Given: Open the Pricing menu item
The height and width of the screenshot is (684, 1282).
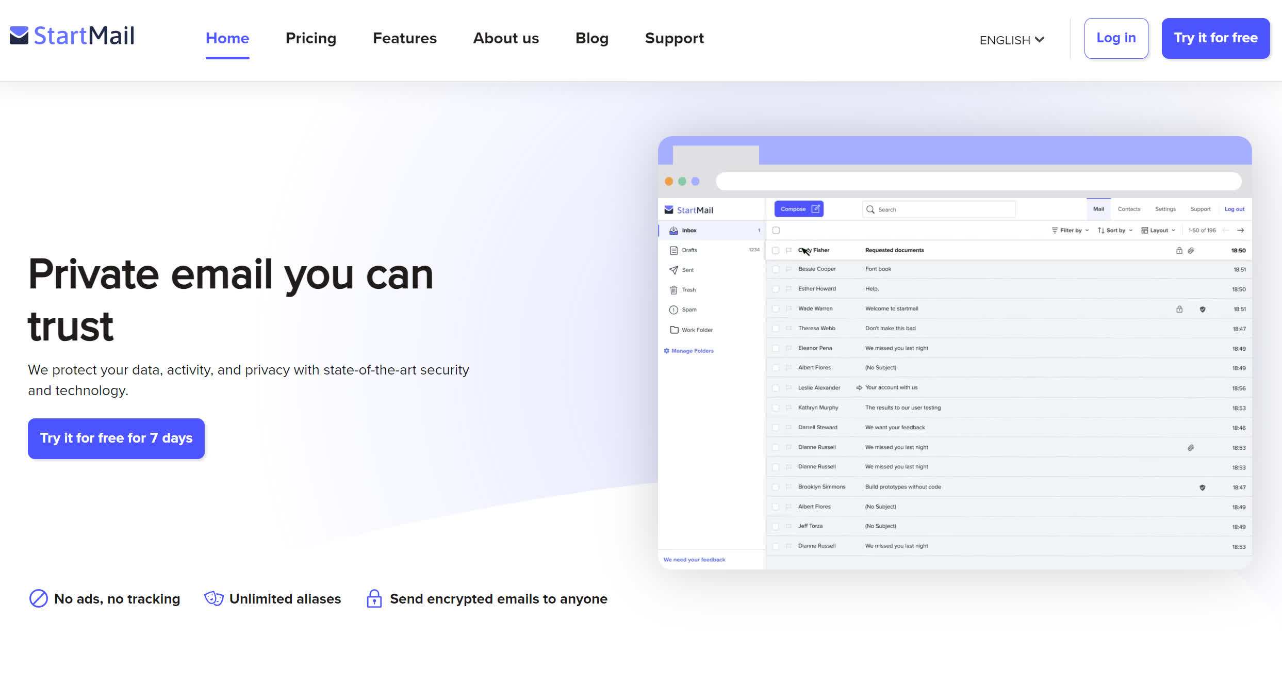Looking at the screenshot, I should pyautogui.click(x=310, y=38).
